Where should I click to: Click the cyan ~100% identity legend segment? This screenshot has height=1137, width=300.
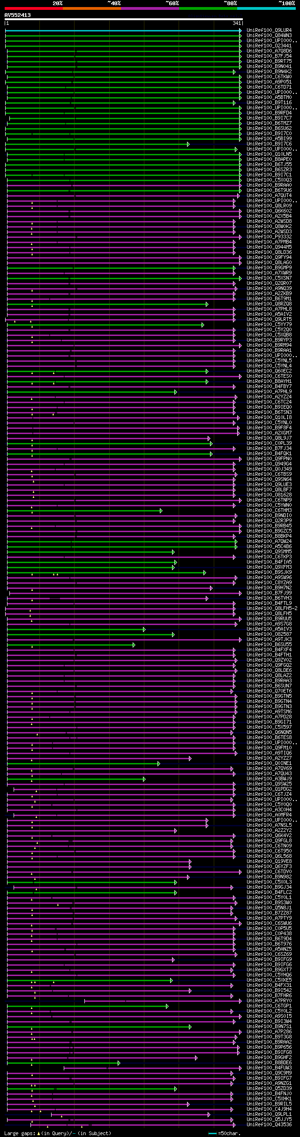266,8
